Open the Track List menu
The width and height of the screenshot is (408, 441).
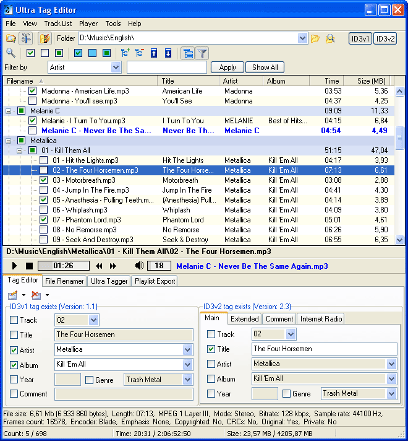57,24
